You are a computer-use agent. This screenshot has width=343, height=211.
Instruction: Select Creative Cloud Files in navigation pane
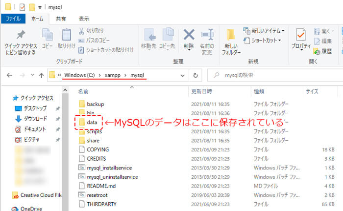37,195
